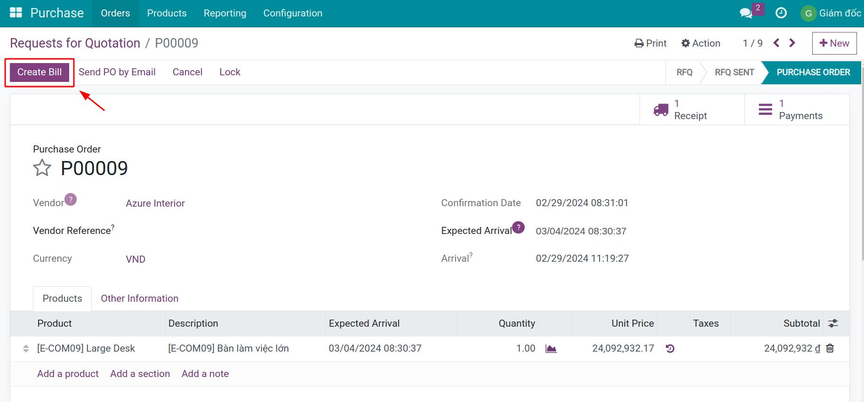864x402 pixels.
Task: Open column settings adjust icon
Action: (x=833, y=323)
